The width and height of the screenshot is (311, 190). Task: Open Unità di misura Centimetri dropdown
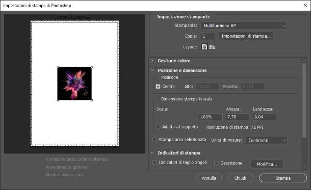tap(266, 140)
